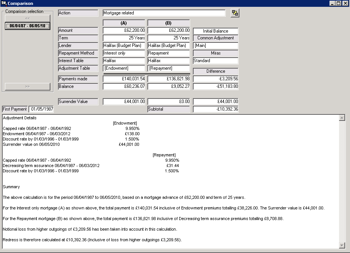Go to previous comparison with << button
The image size is (350, 253).
[x=27, y=18]
